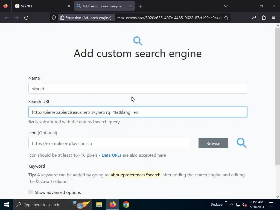Bookmark this page with star icon
Viewport: 280px width, 210px height.
pos(226,18)
